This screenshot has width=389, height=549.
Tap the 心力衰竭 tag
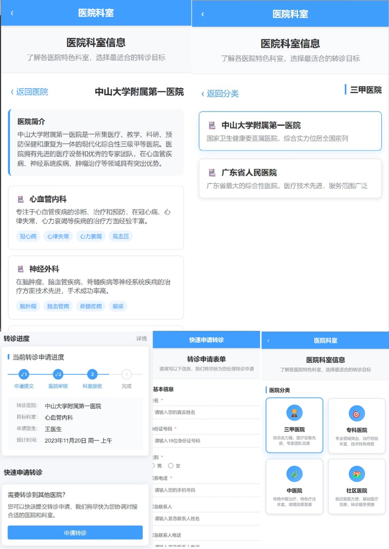(90, 236)
